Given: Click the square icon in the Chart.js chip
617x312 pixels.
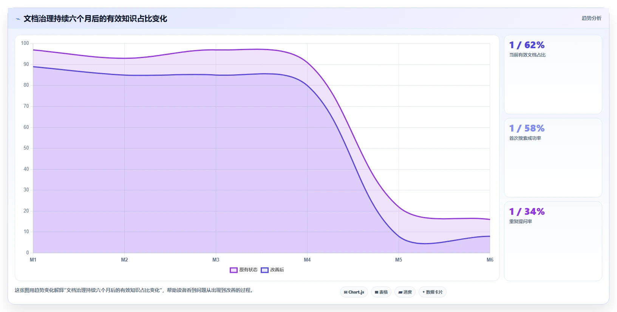Looking at the screenshot, I should [x=345, y=292].
